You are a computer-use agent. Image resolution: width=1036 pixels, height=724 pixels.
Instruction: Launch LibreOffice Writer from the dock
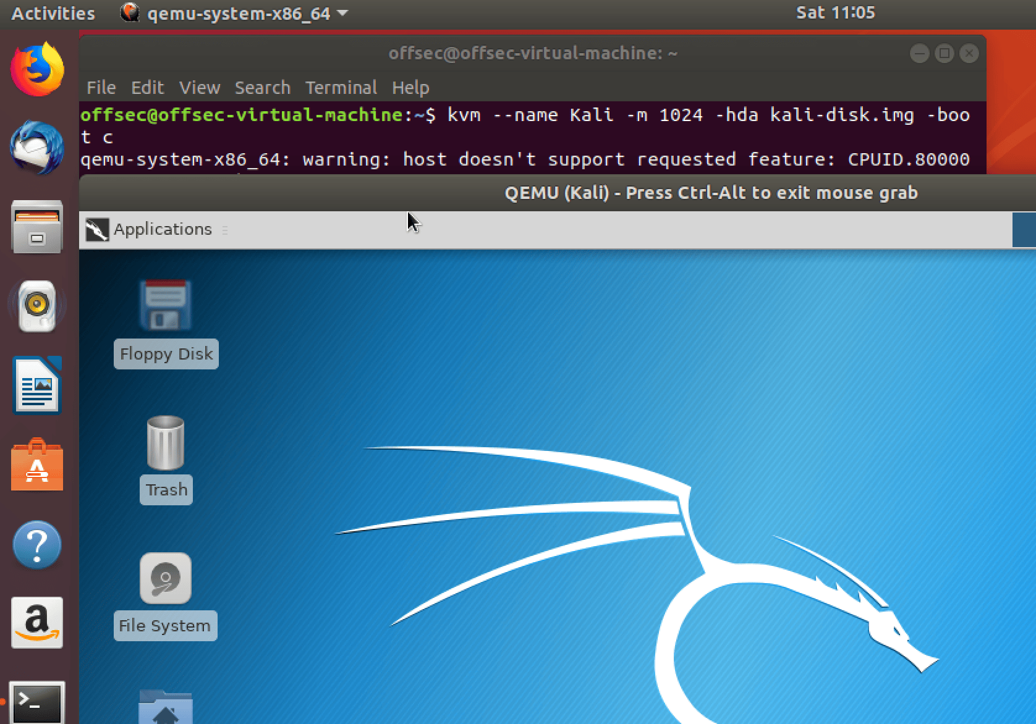click(x=37, y=385)
